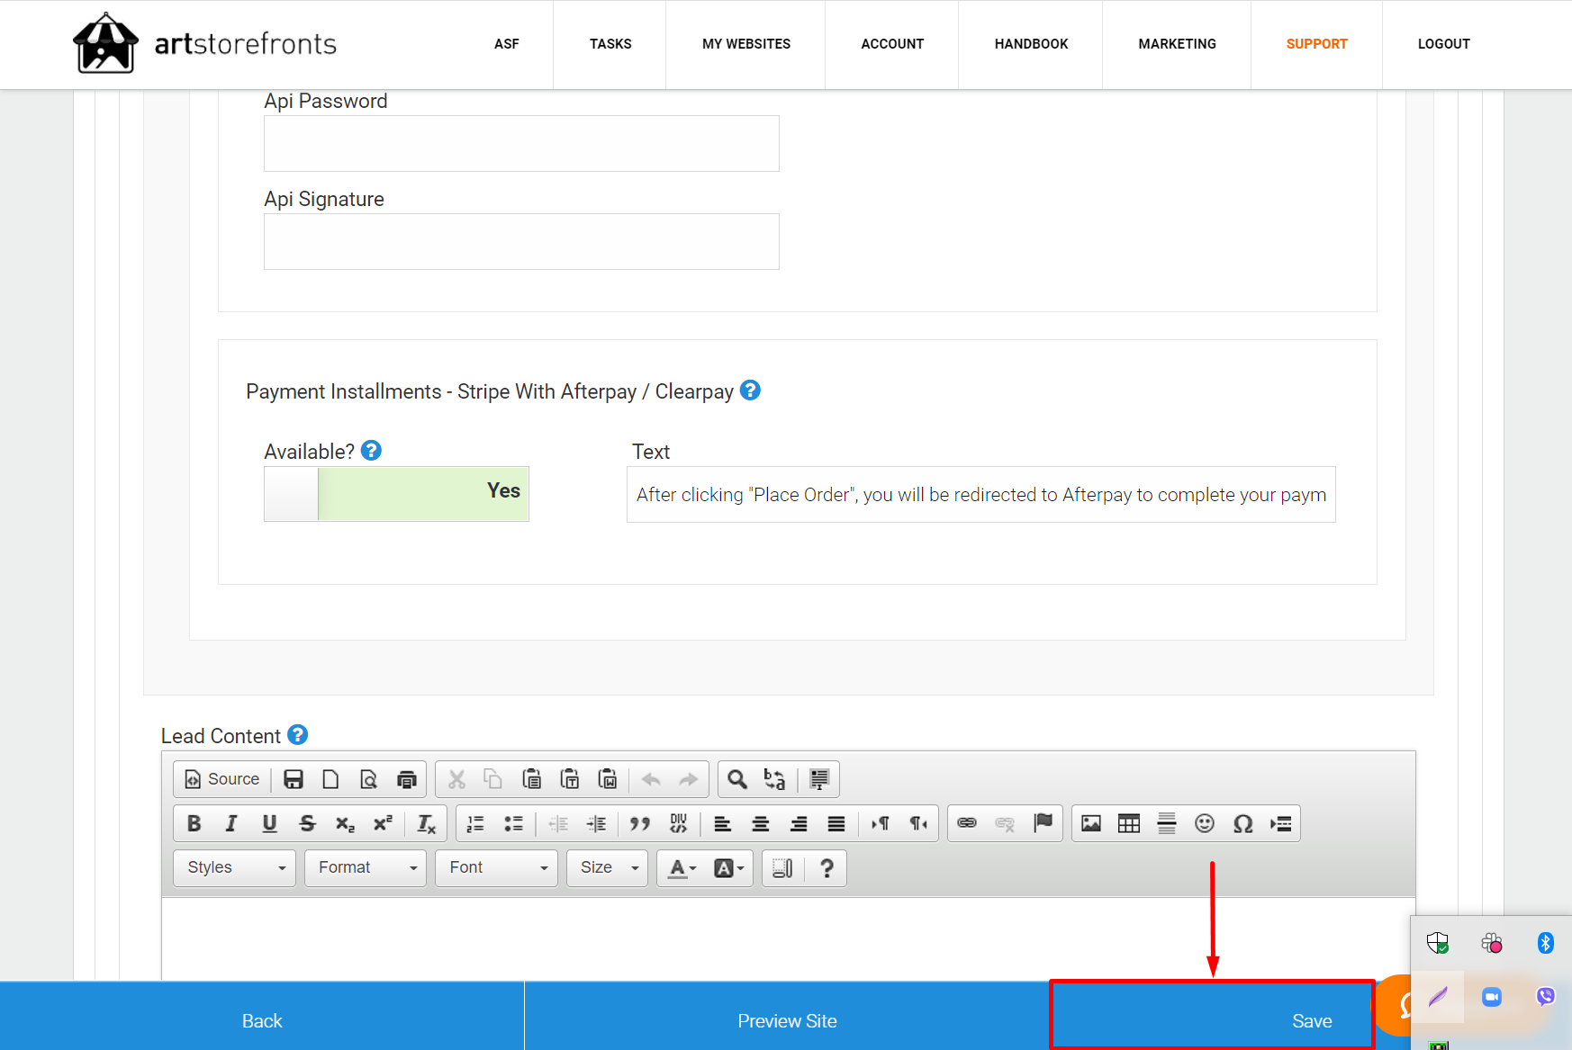
Task: Open the Font dropdown list
Action: (497, 867)
